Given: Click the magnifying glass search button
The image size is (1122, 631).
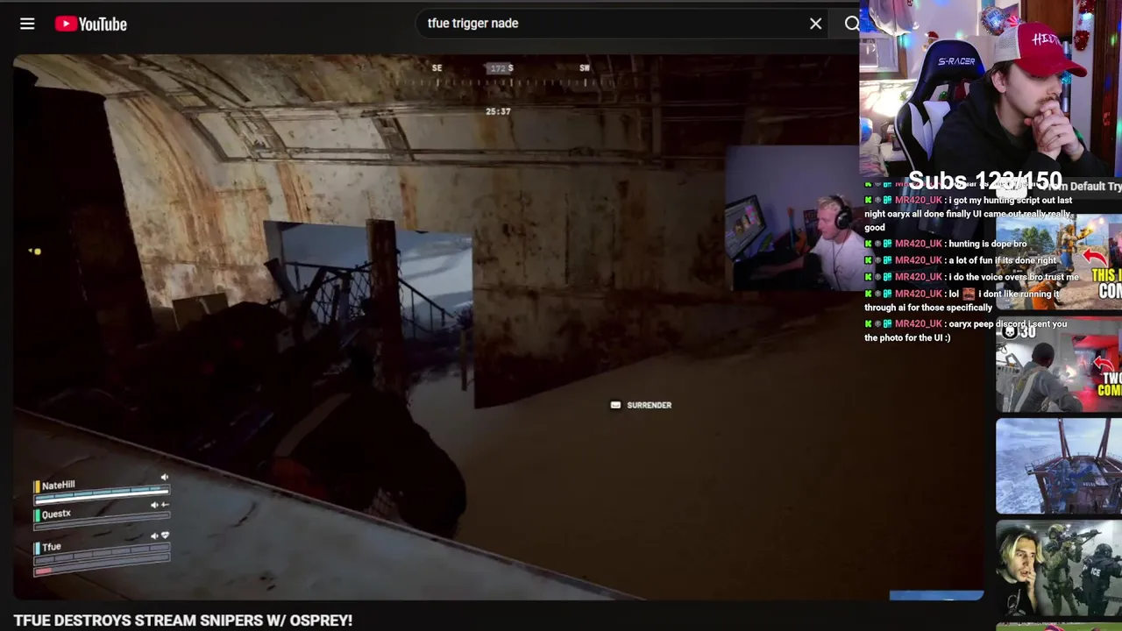Looking at the screenshot, I should click(x=851, y=24).
